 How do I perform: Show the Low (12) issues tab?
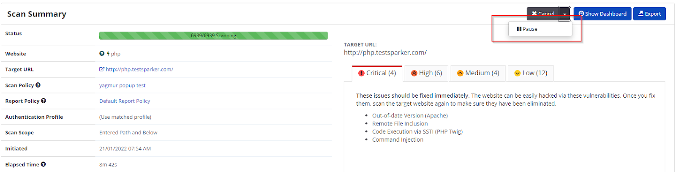531,73
